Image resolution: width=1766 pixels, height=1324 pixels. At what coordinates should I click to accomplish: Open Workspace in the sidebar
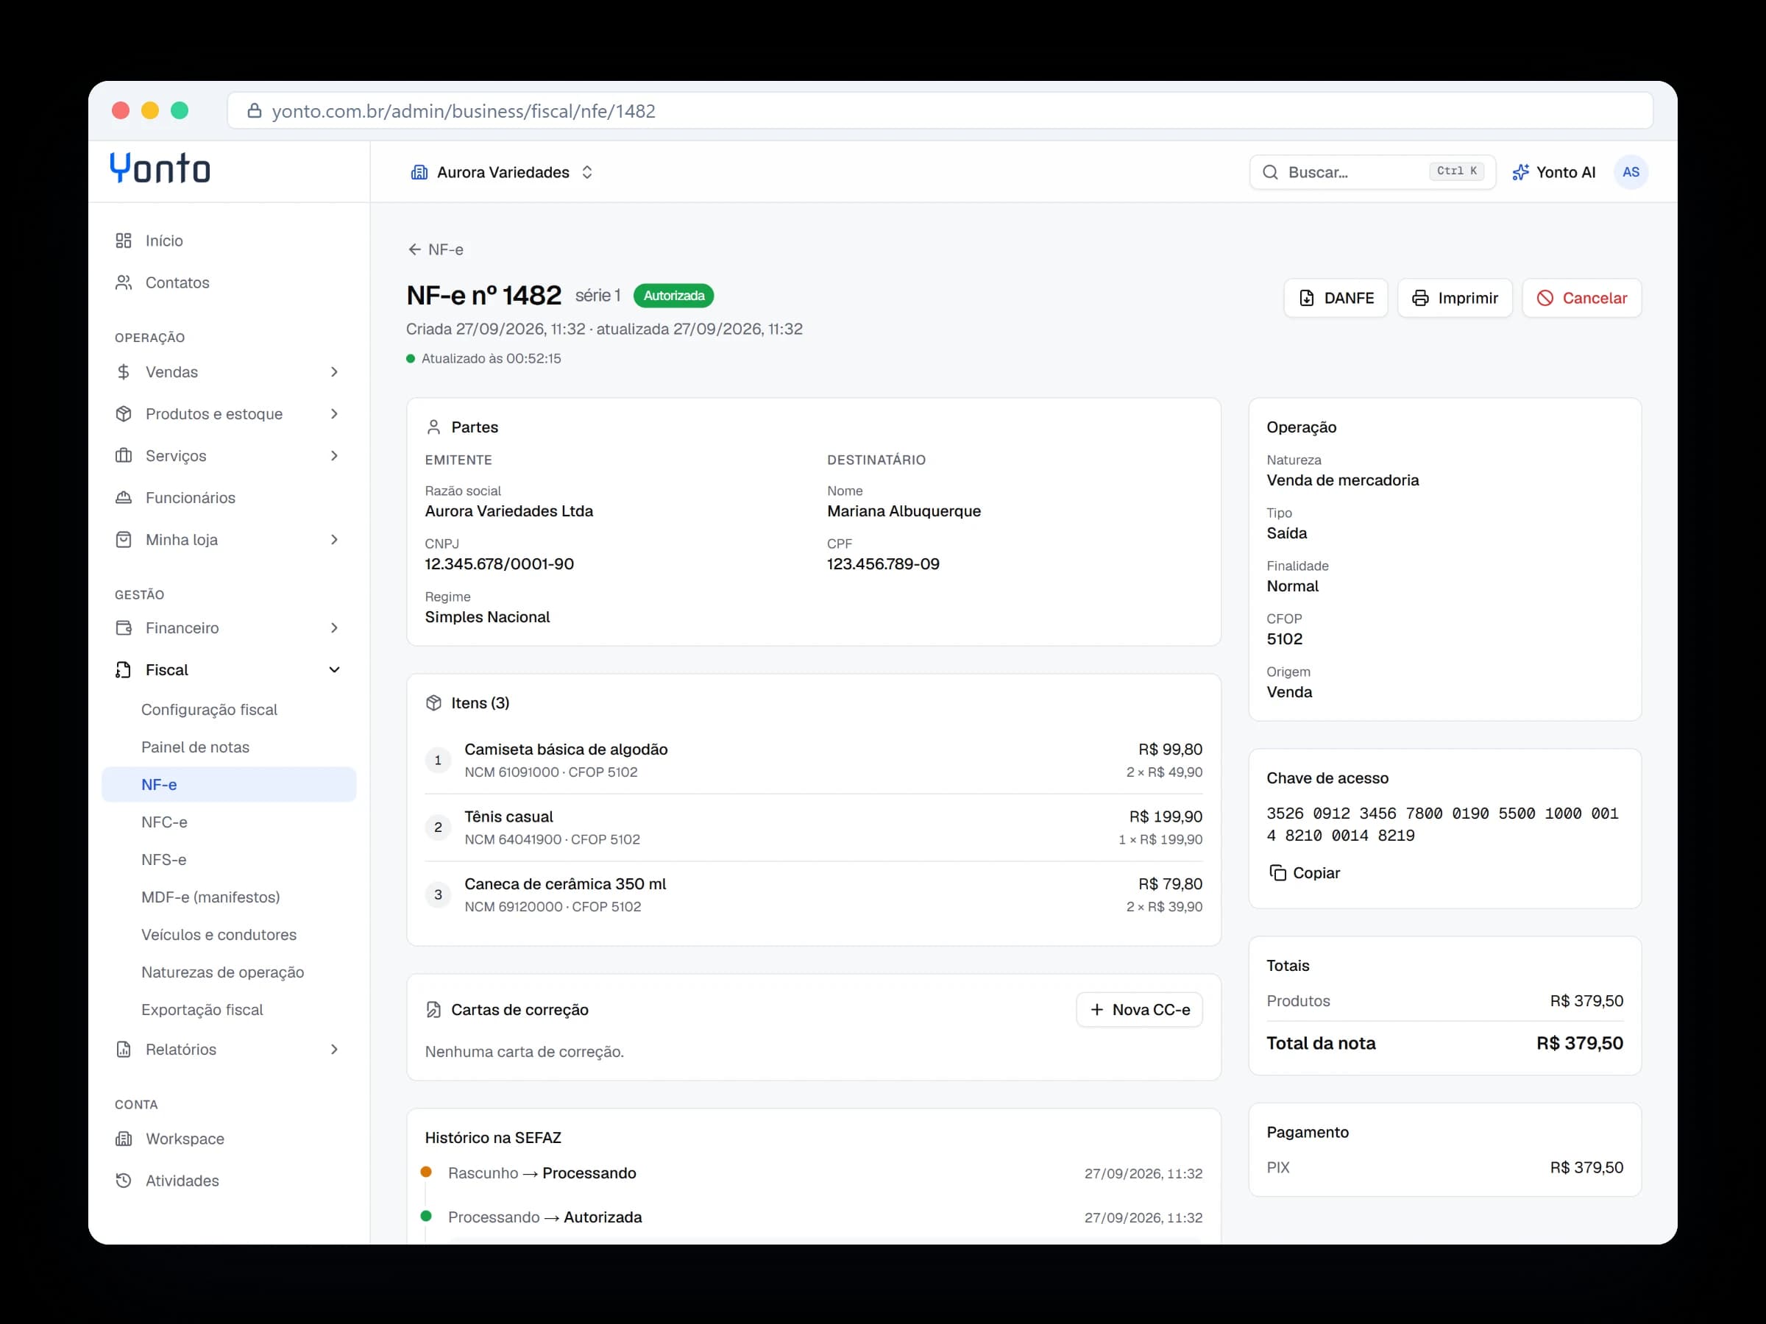(229, 1139)
